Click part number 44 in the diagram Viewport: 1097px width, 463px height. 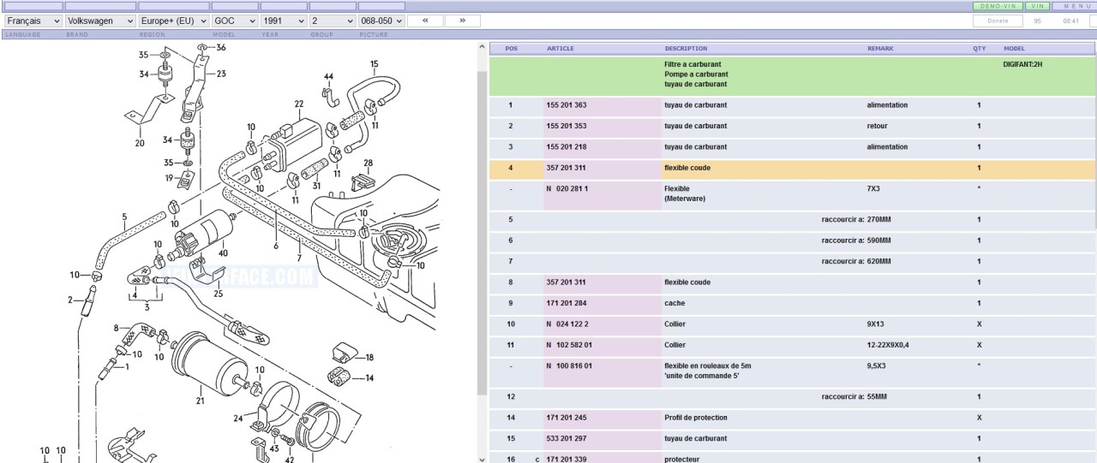[x=328, y=77]
